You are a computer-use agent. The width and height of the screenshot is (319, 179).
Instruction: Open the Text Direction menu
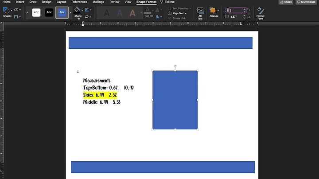click(179, 8)
